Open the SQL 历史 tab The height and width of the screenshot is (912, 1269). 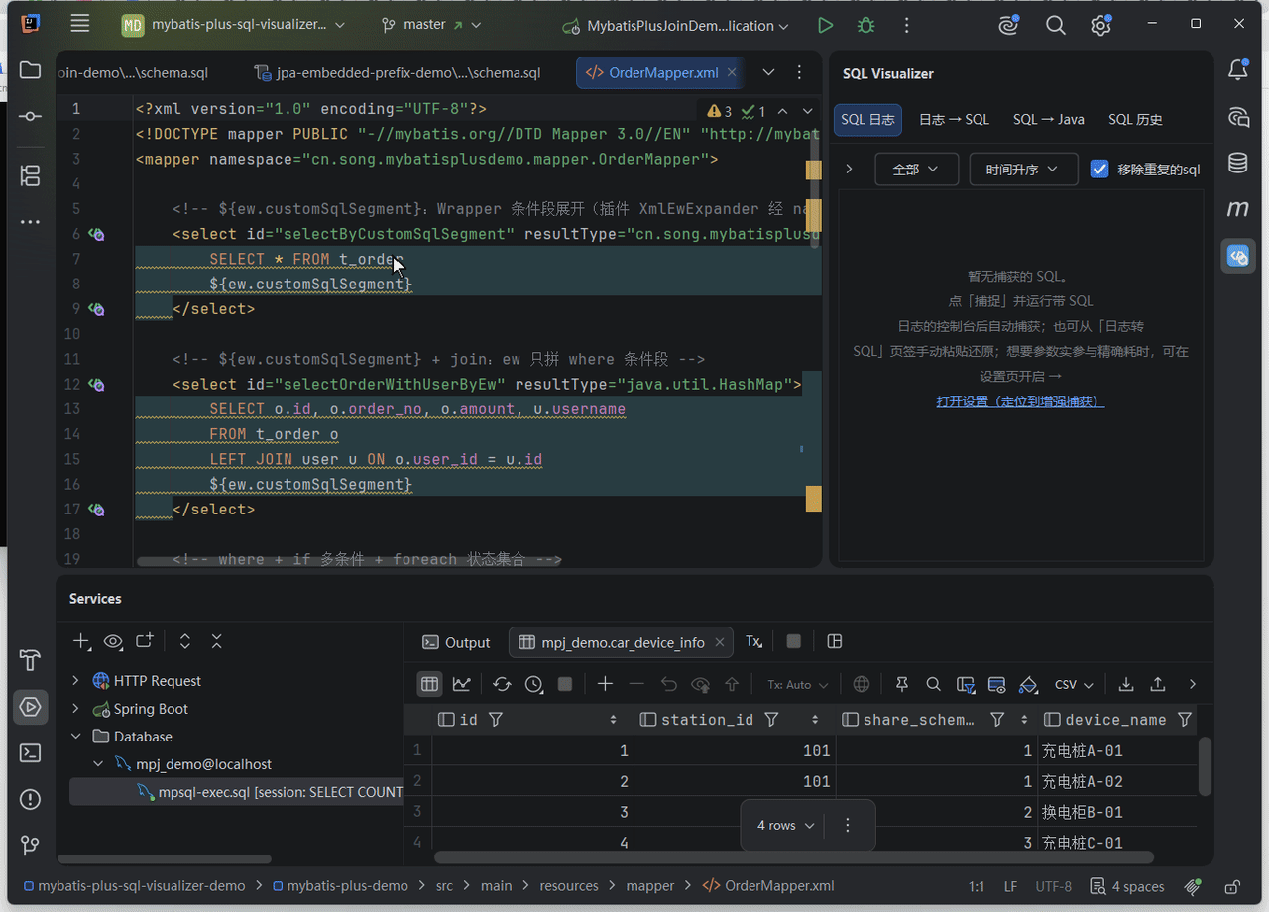pyautogui.click(x=1135, y=119)
